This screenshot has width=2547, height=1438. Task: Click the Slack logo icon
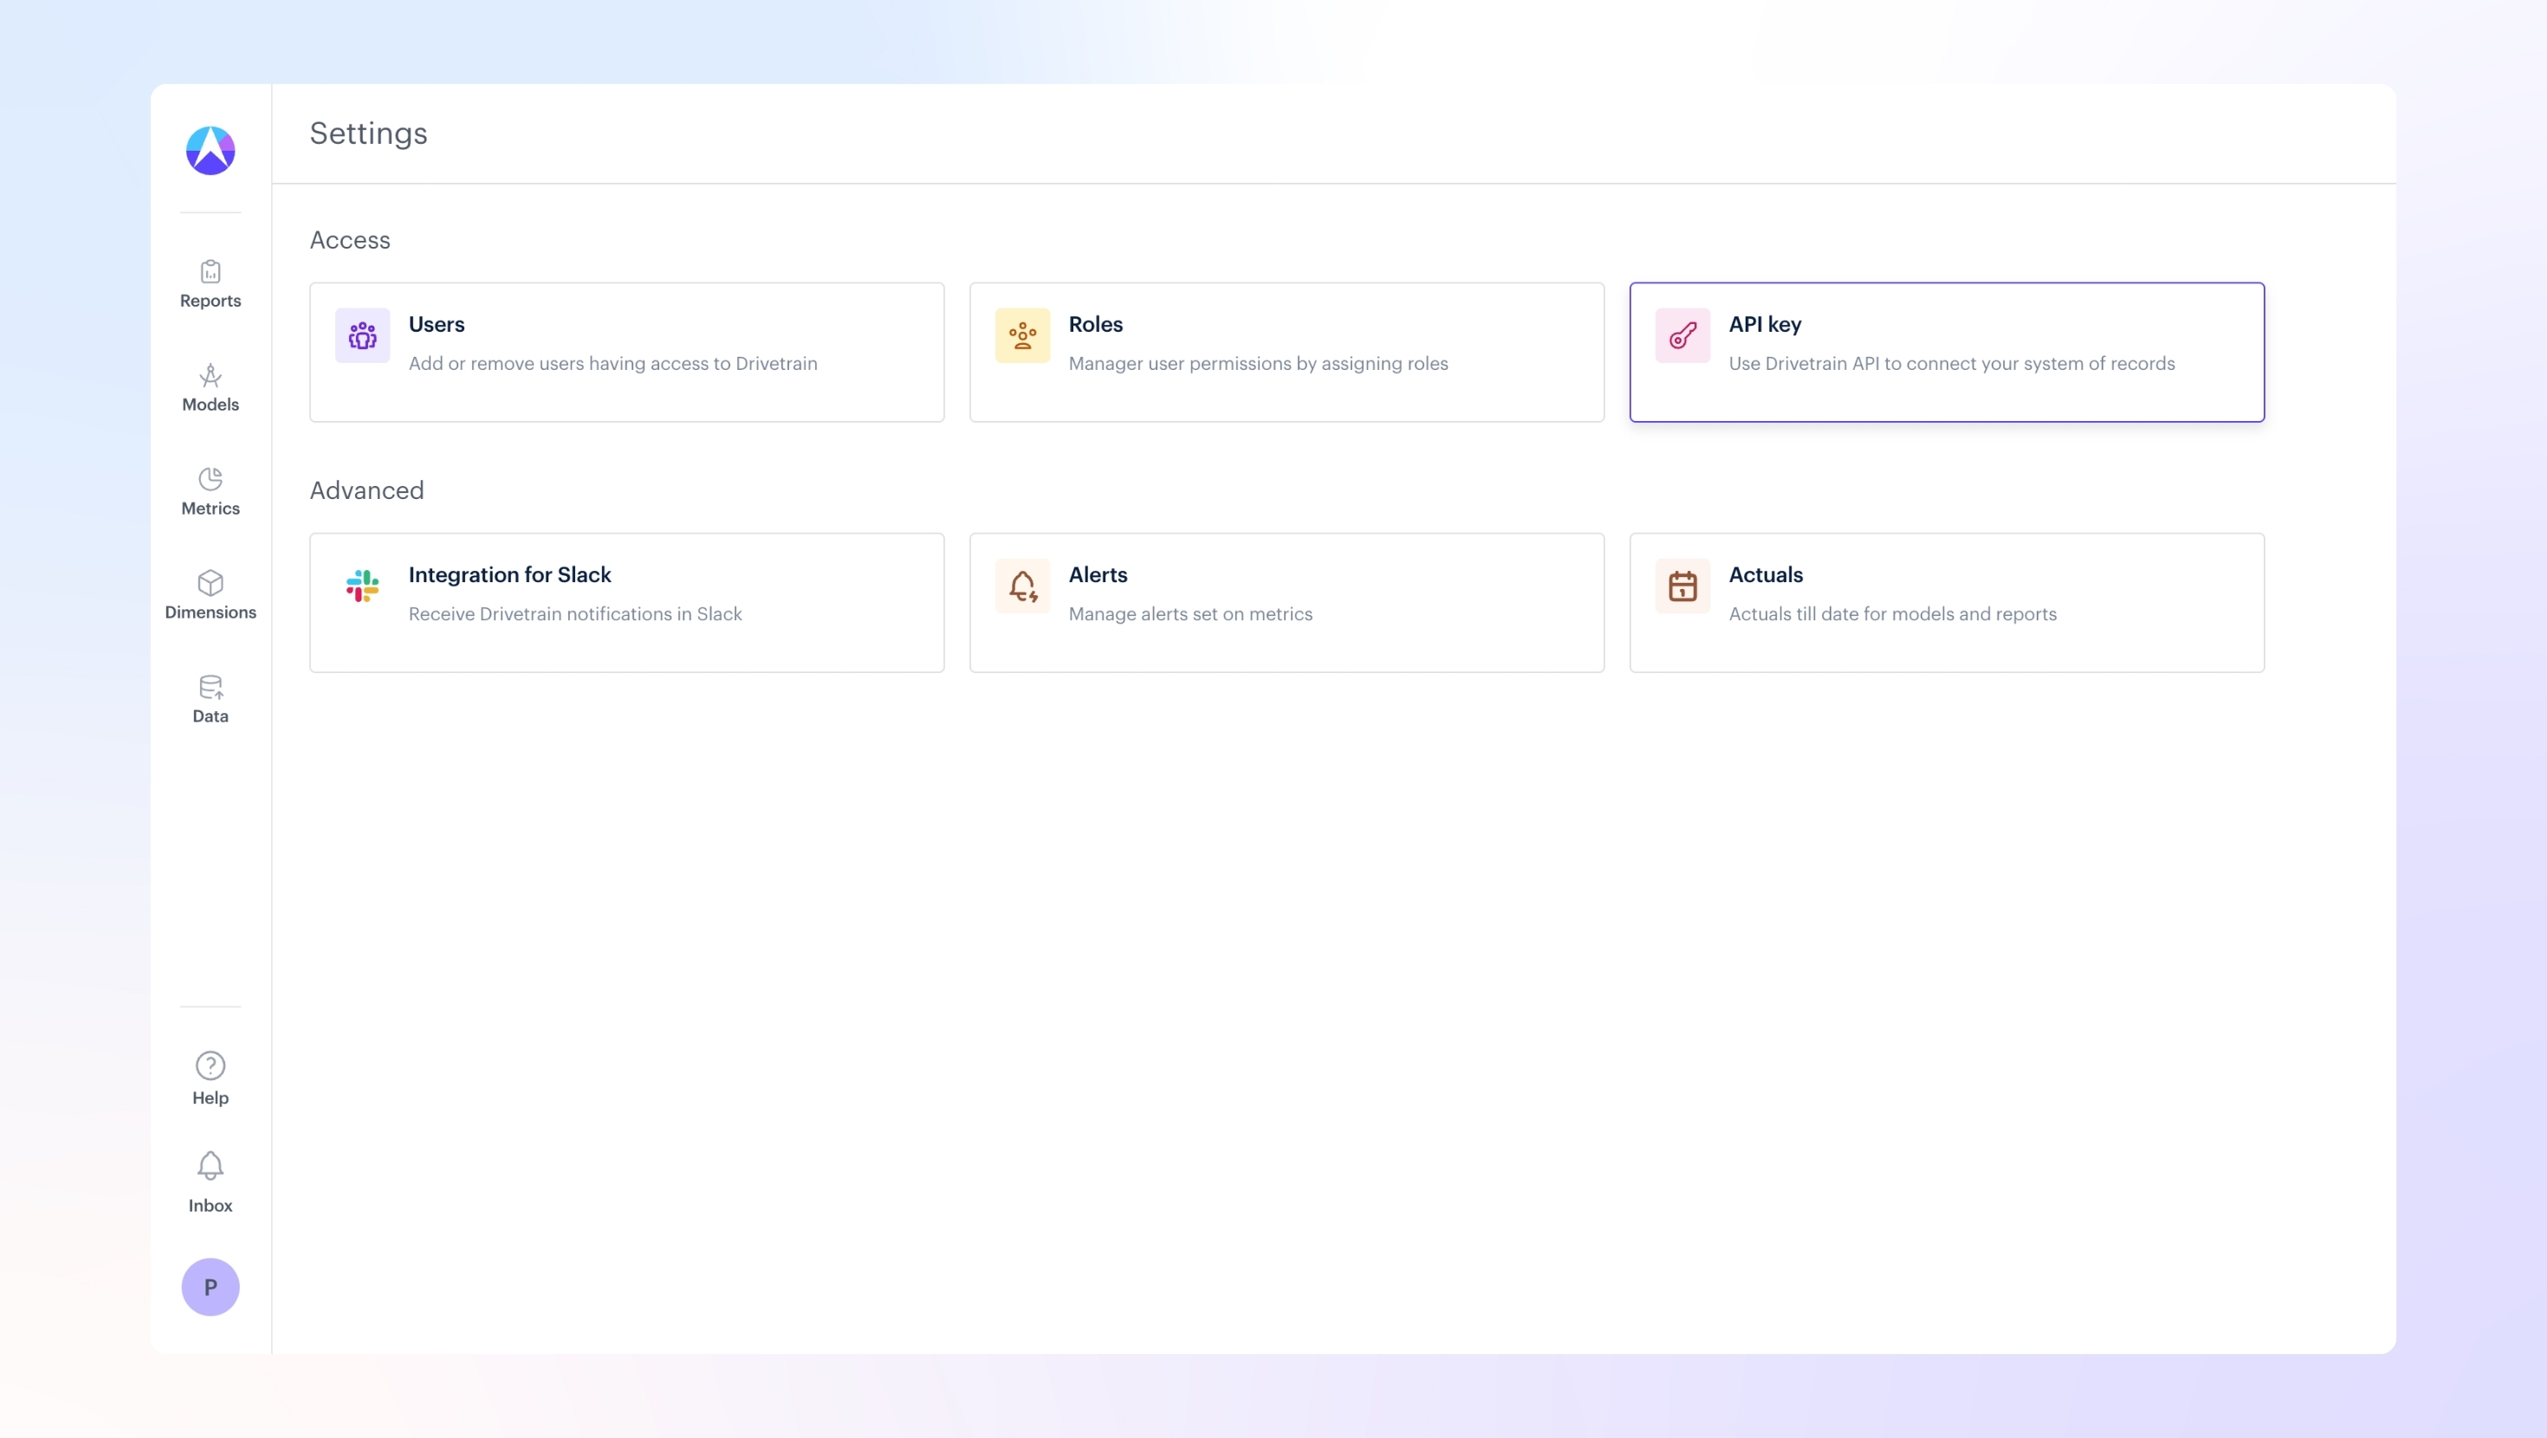pyautogui.click(x=362, y=586)
